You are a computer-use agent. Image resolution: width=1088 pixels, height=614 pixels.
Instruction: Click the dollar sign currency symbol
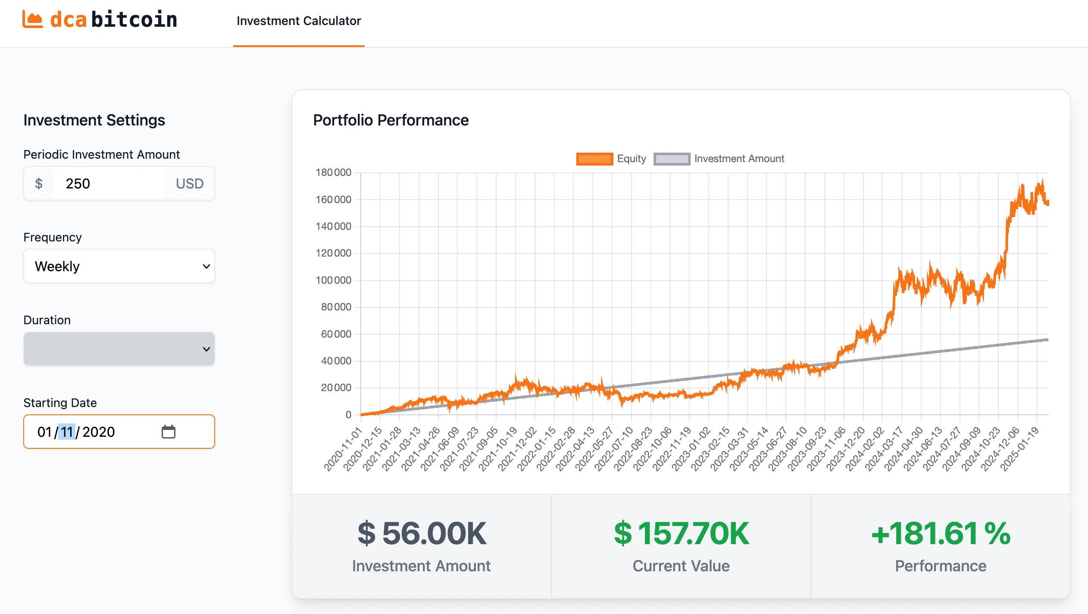pyautogui.click(x=39, y=184)
